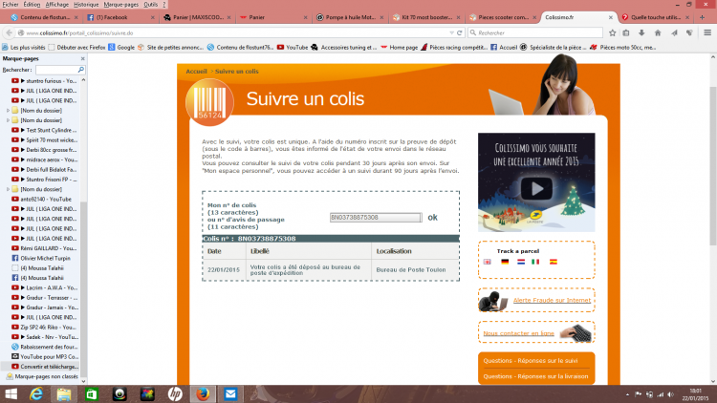Screen dimensions: 717x403
Task: Select Convertir et télécharge... bookmark
Action: 45,367
